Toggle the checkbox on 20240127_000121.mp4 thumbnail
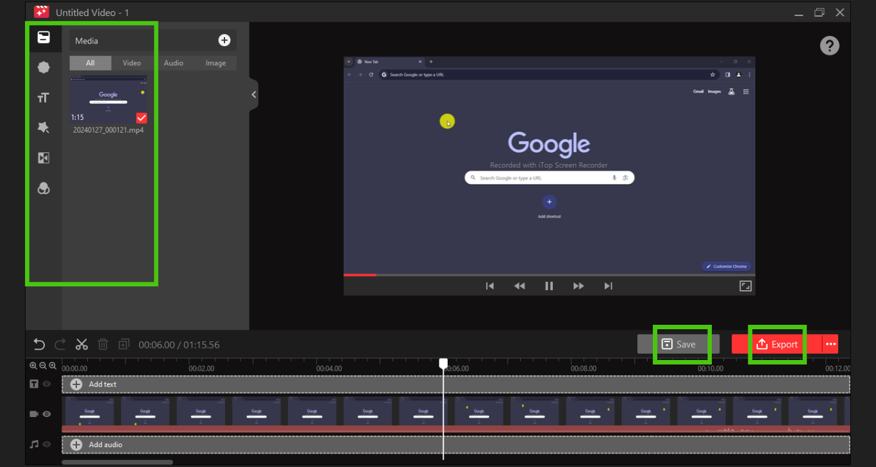This screenshot has height=467, width=876. tap(142, 118)
